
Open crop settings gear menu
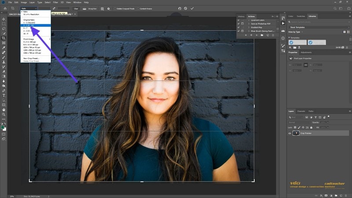[x=108, y=8]
